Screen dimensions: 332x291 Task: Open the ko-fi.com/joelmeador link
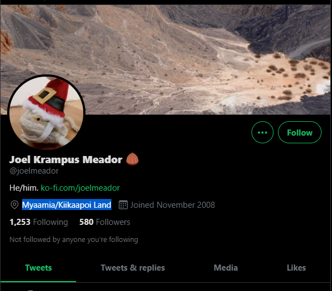point(81,188)
